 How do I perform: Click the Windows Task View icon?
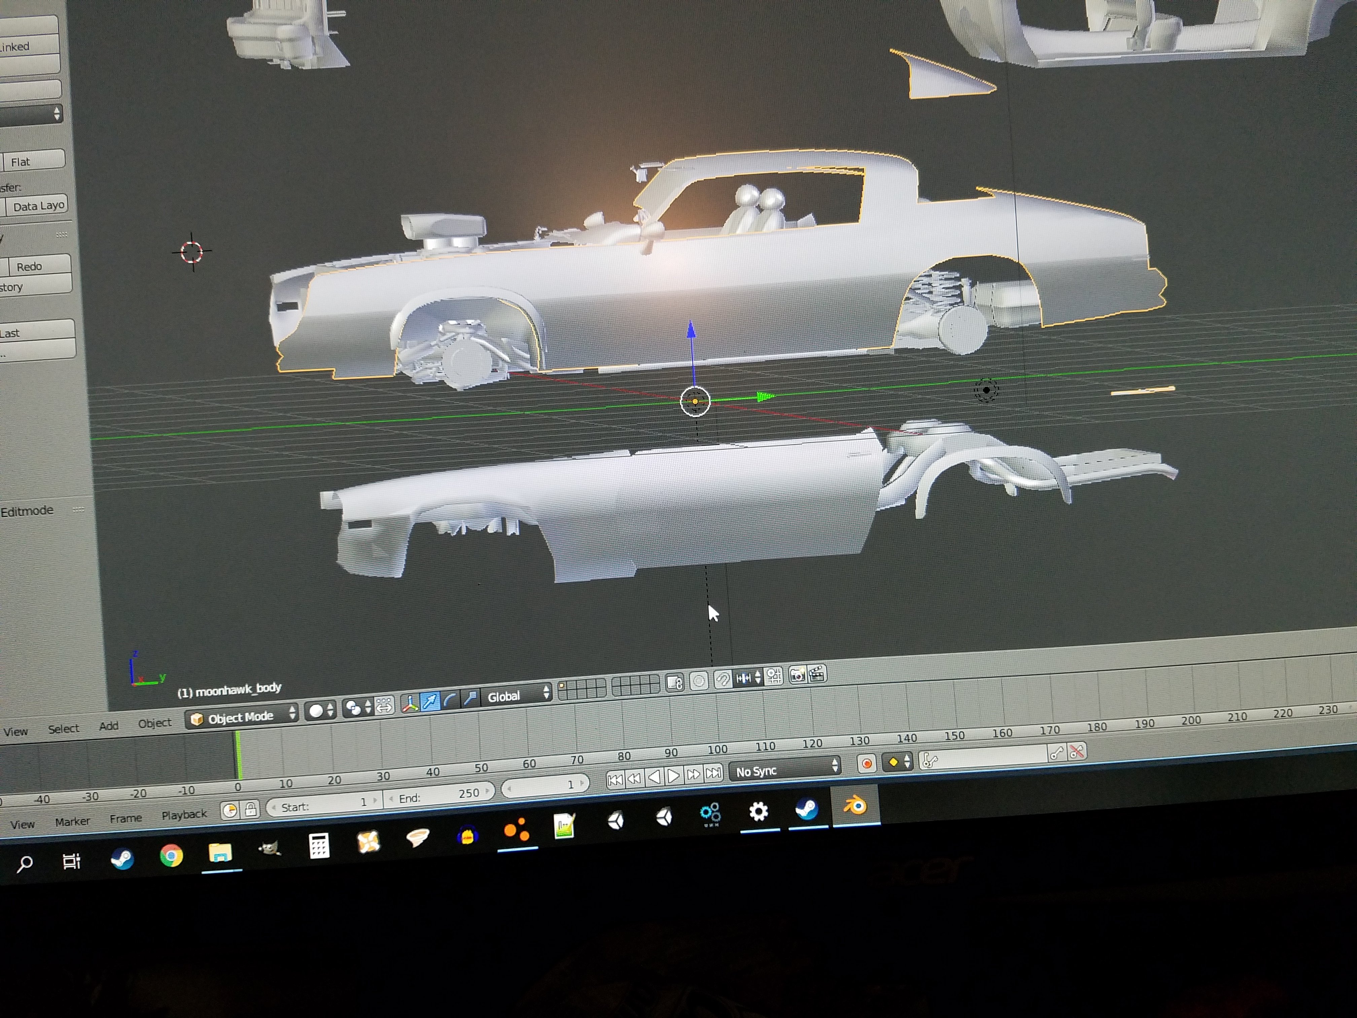pyautogui.click(x=72, y=861)
